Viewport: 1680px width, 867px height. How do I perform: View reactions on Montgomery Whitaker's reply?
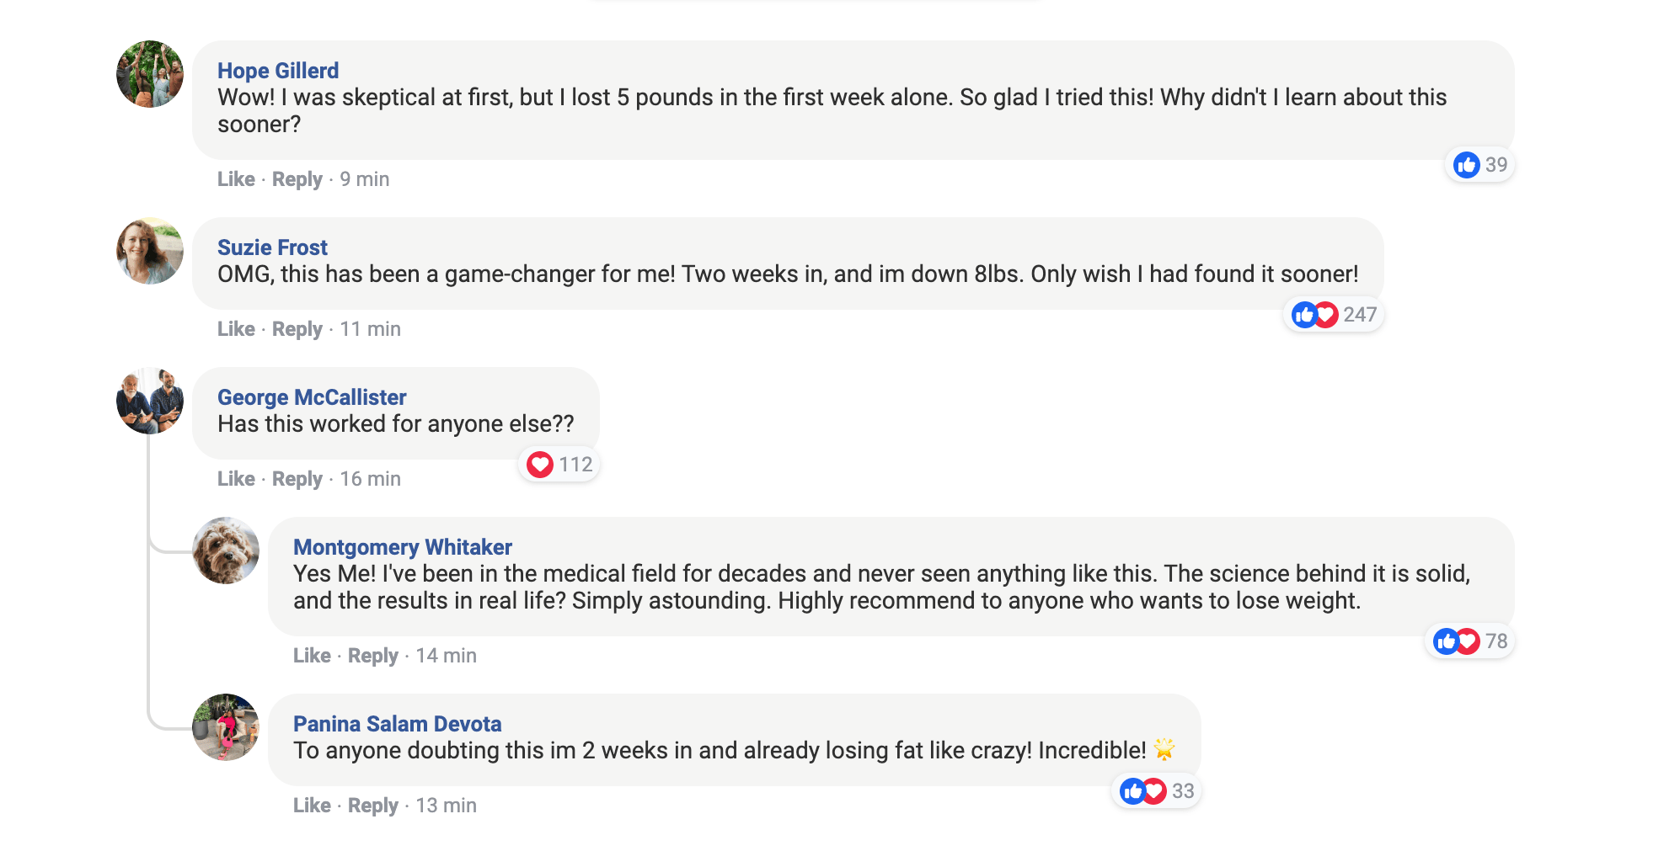[x=1470, y=641]
